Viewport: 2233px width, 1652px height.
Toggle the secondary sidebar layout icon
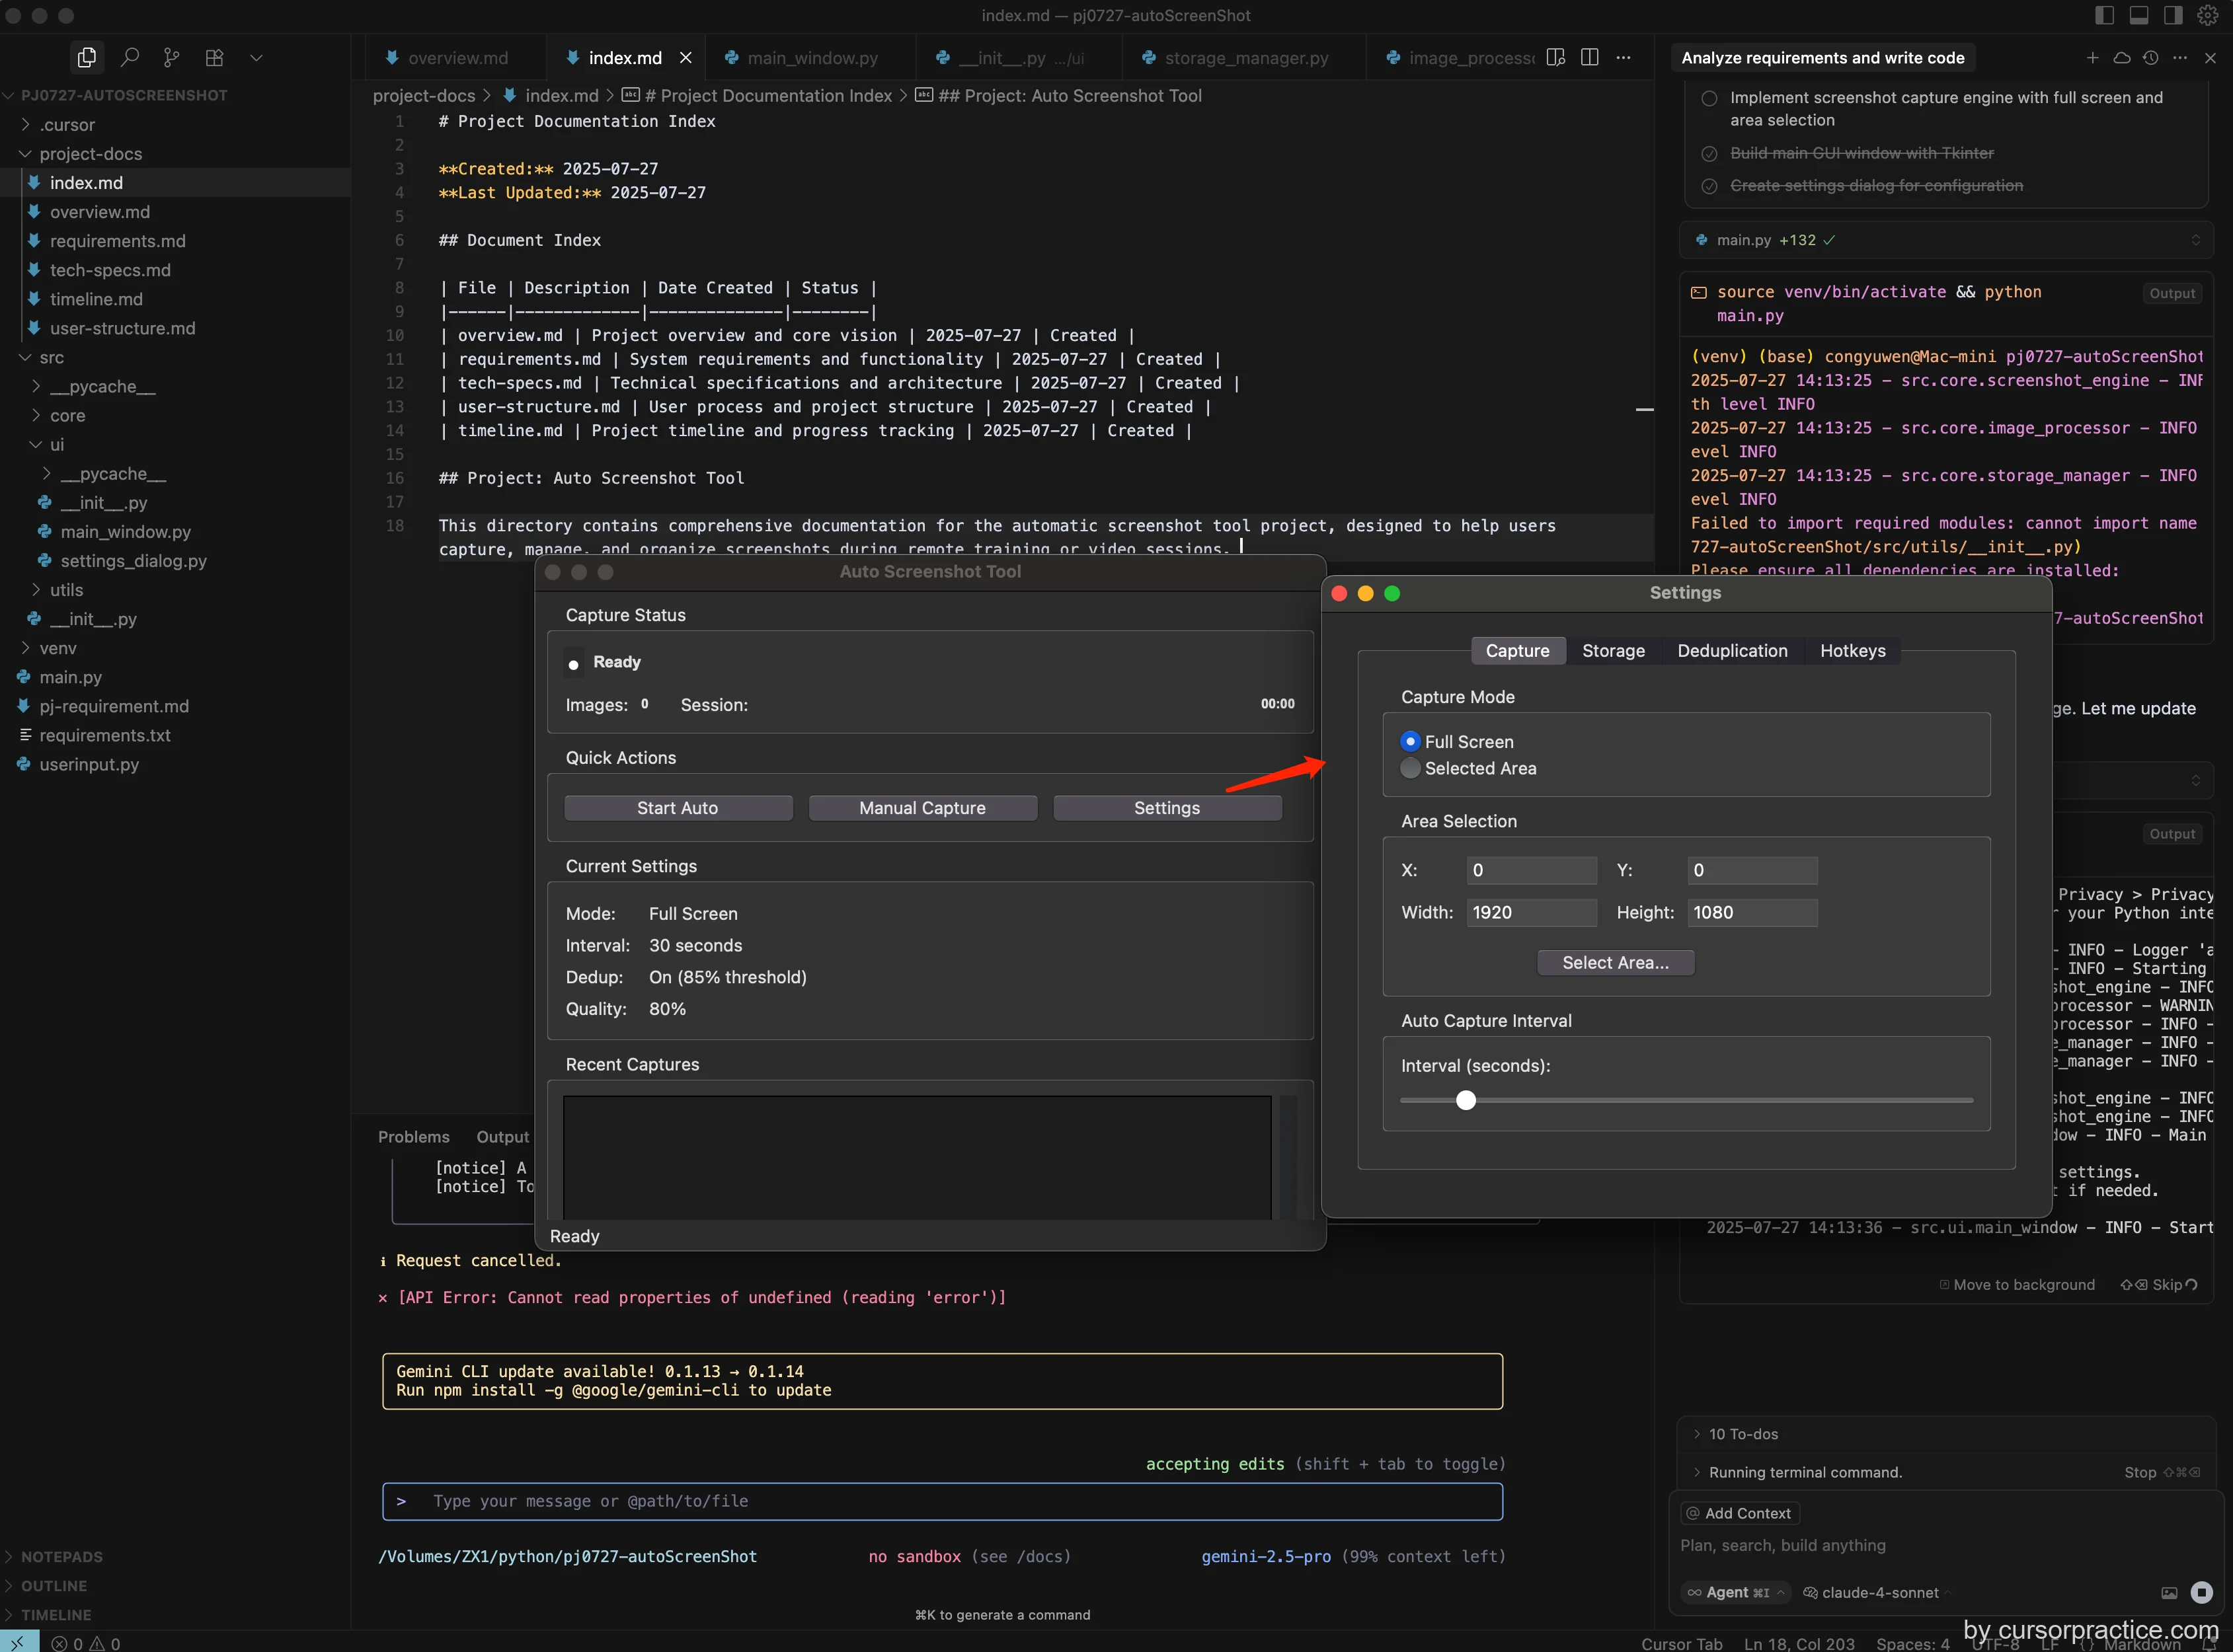(2173, 15)
